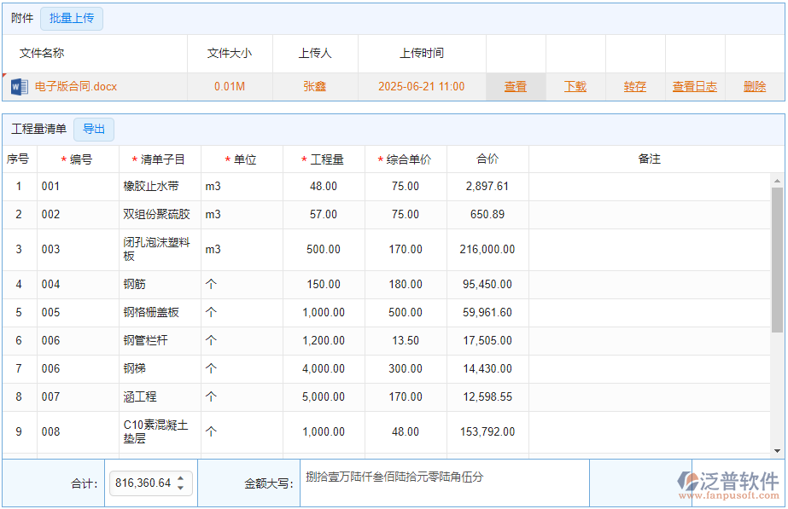The width and height of the screenshot is (788, 509).
Task: Click the Word document icon beside 电子版合同.docx
Action: pyautogui.click(x=18, y=86)
